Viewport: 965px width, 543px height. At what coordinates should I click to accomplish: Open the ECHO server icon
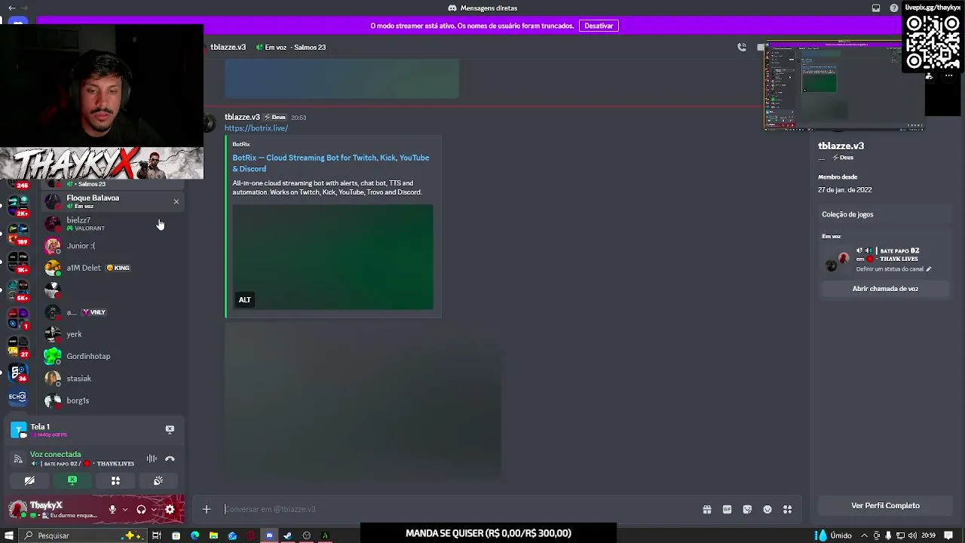(18, 396)
